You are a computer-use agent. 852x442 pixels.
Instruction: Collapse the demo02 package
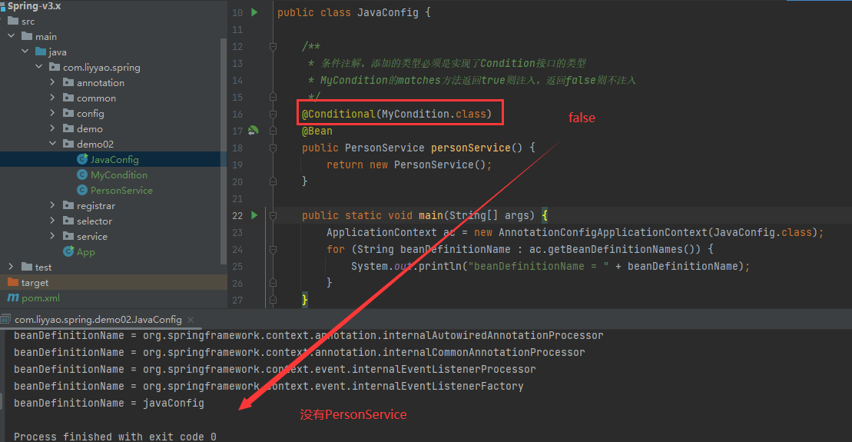[x=53, y=144]
